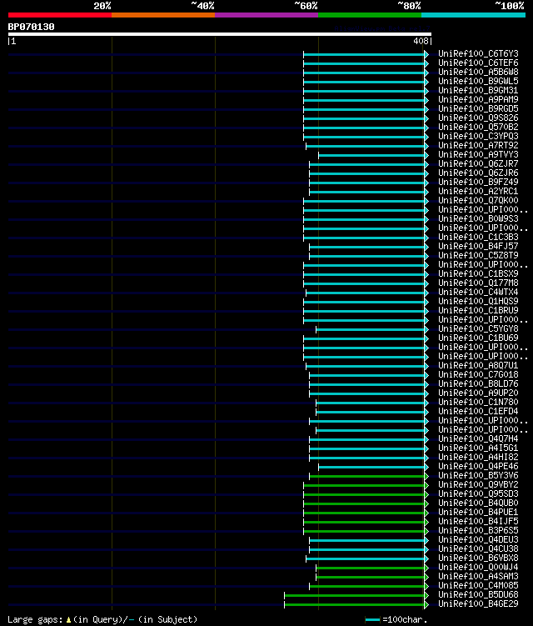This screenshot has height=626, width=533.
Task: Click the orange ~40% identity color segment
Action: click(163, 15)
